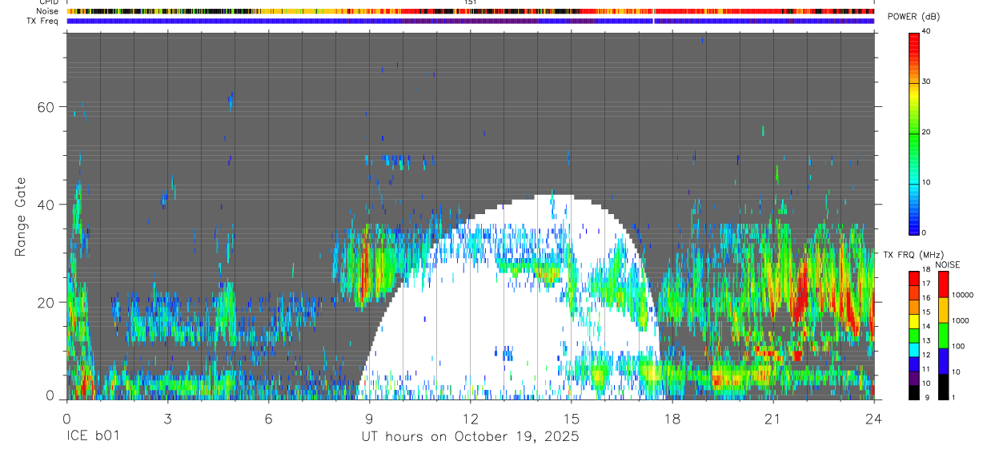This screenshot has width=983, height=453.
Task: Click the 1000 label on NOISE scale
Action: click(960, 320)
